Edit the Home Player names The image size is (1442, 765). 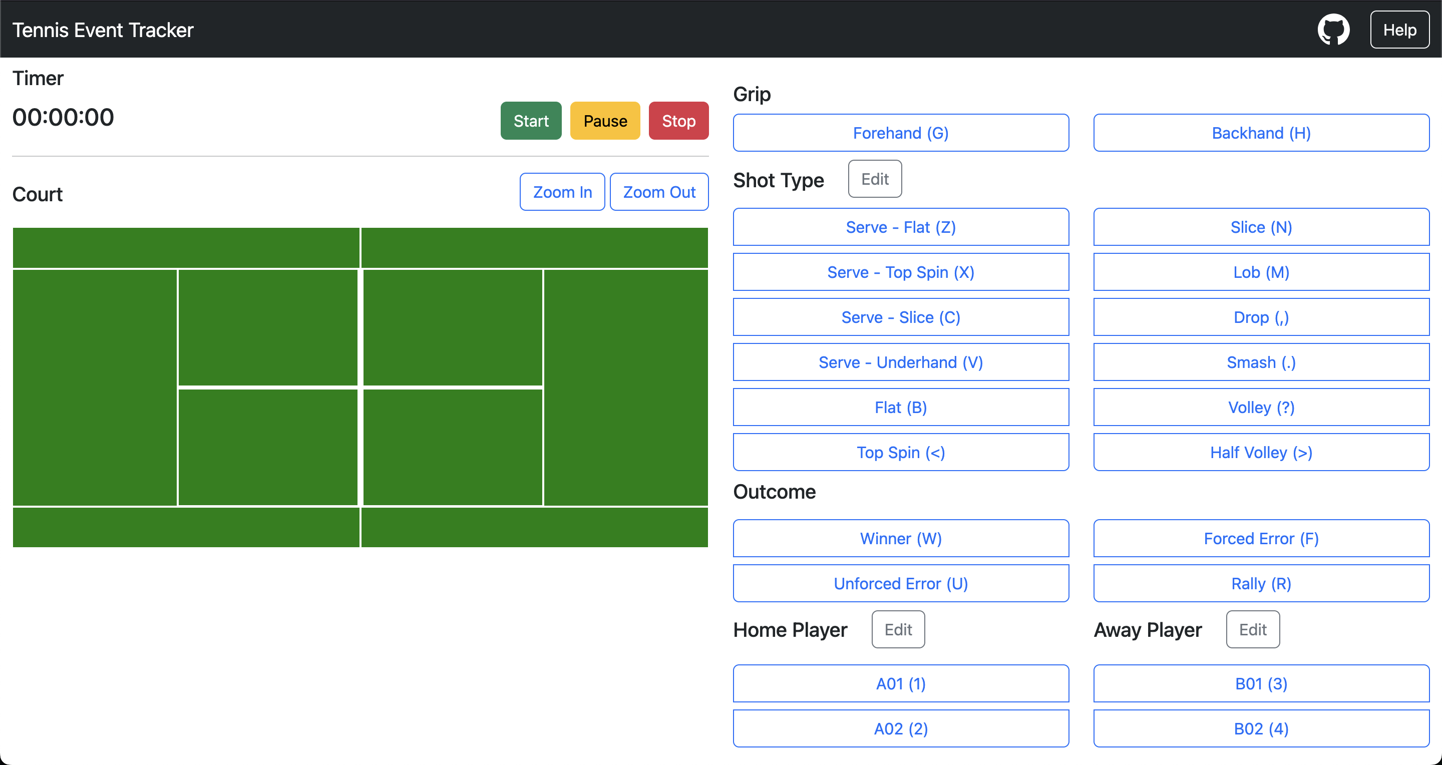click(897, 629)
